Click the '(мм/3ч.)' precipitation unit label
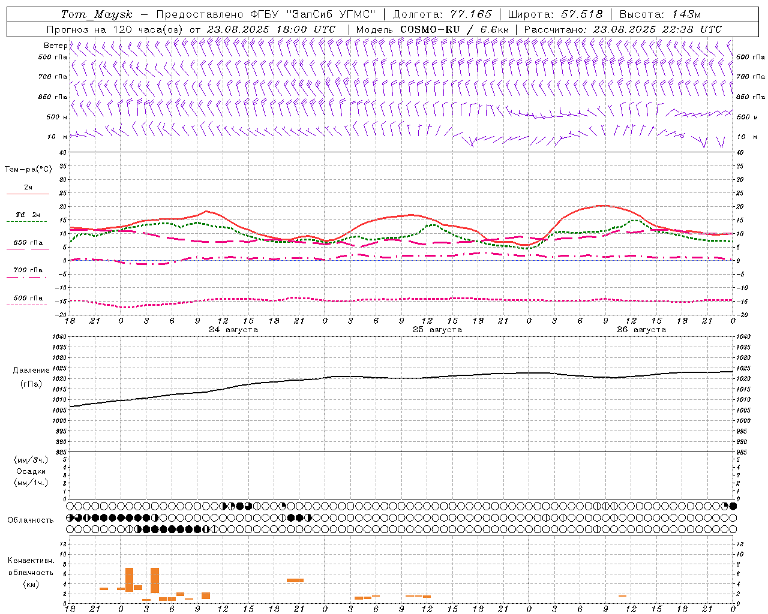Image resolution: width=768 pixels, height=614 pixels. pos(31,460)
